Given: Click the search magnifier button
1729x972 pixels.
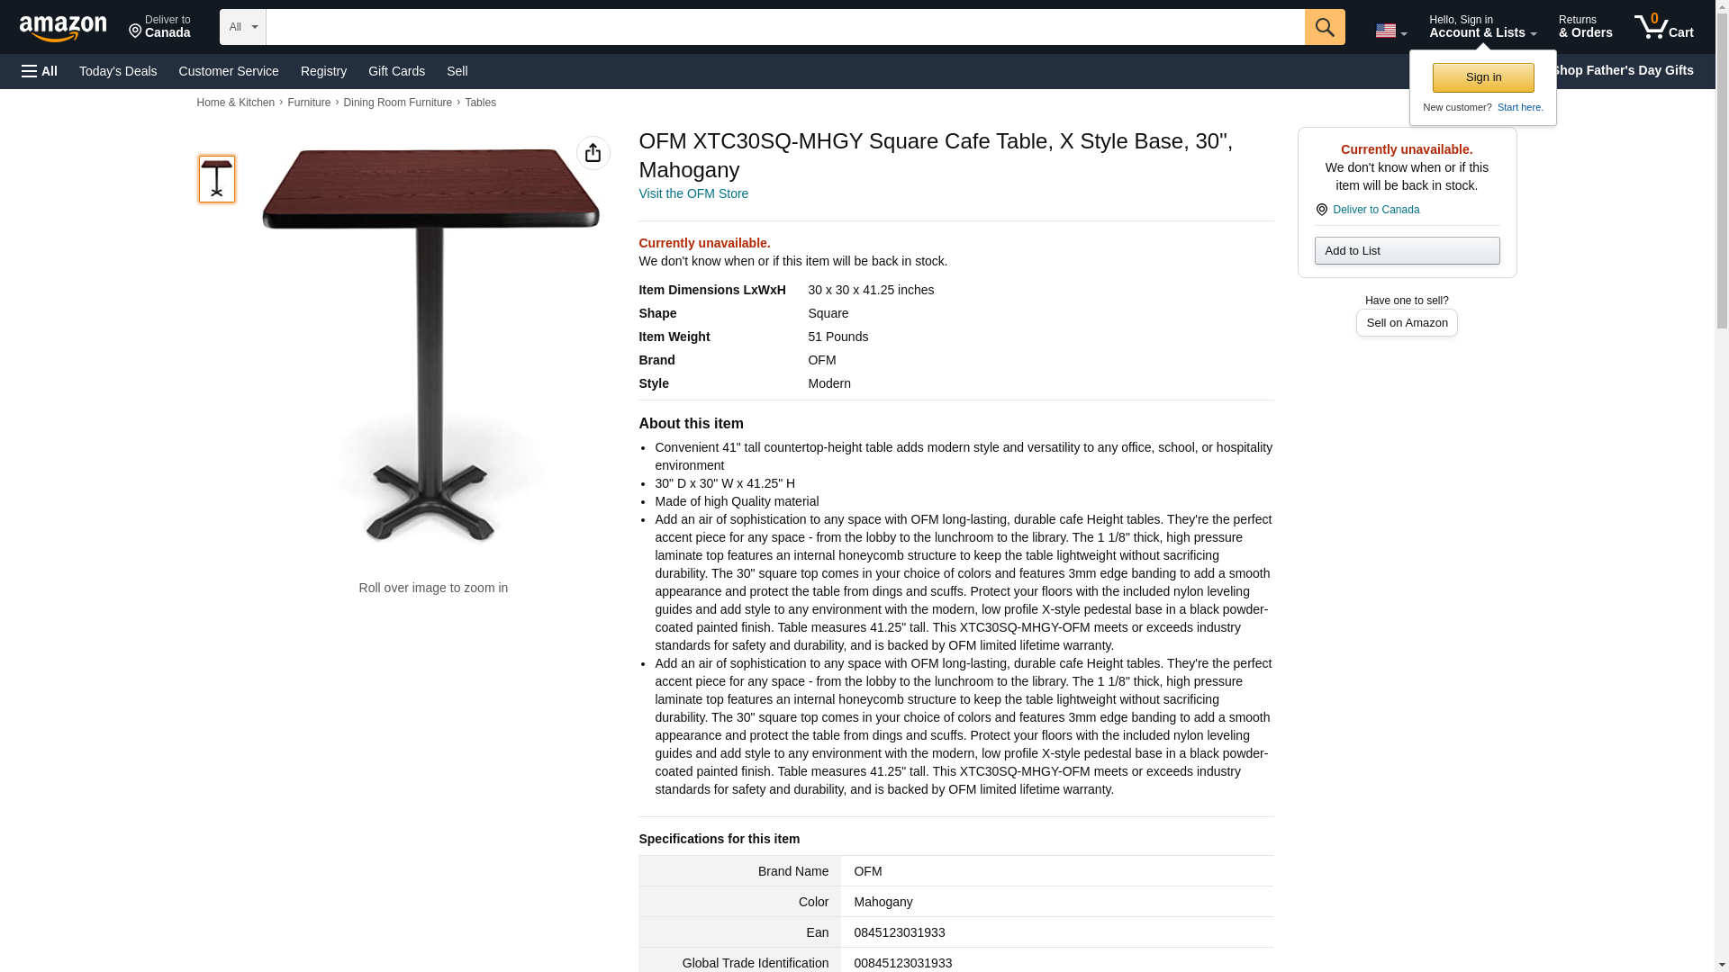Looking at the screenshot, I should tap(1324, 27).
